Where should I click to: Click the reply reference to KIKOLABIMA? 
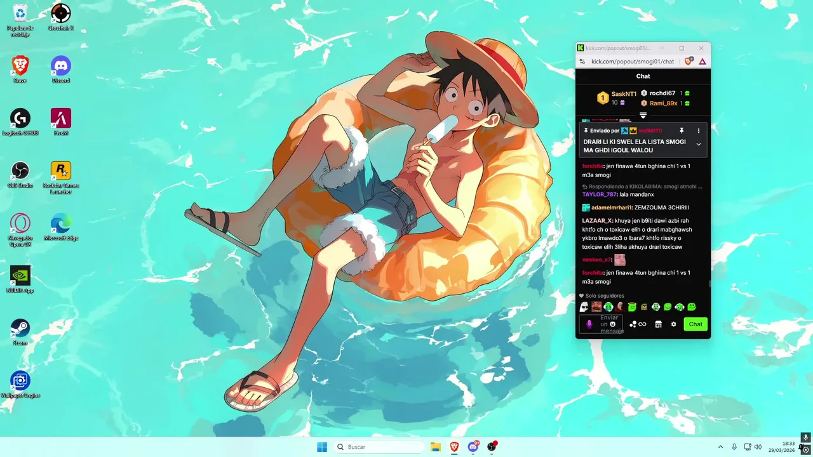click(642, 187)
